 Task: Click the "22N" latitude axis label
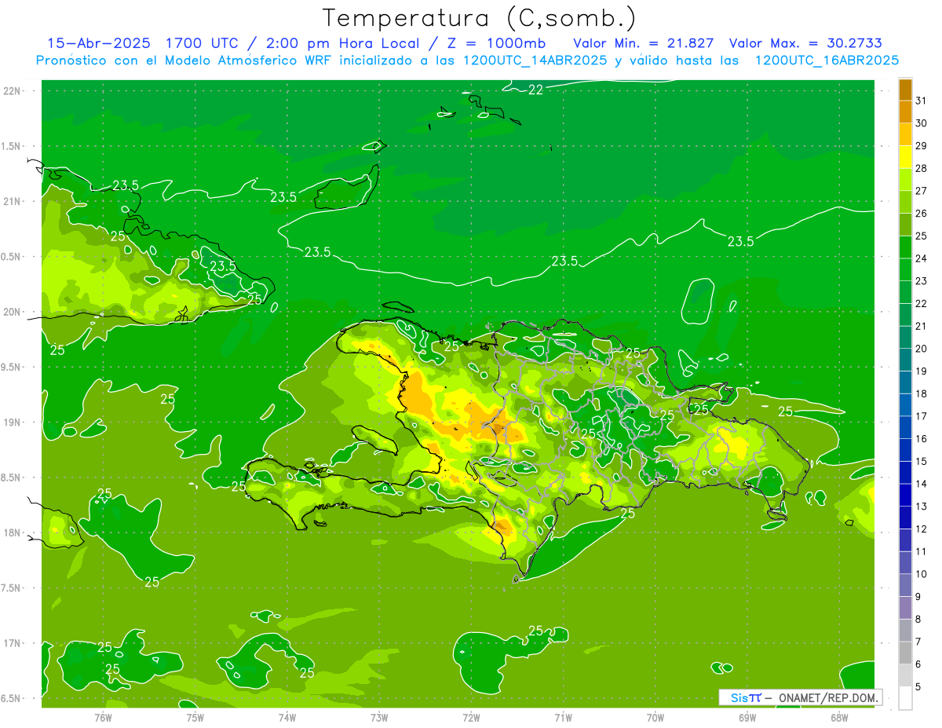pyautogui.click(x=12, y=91)
